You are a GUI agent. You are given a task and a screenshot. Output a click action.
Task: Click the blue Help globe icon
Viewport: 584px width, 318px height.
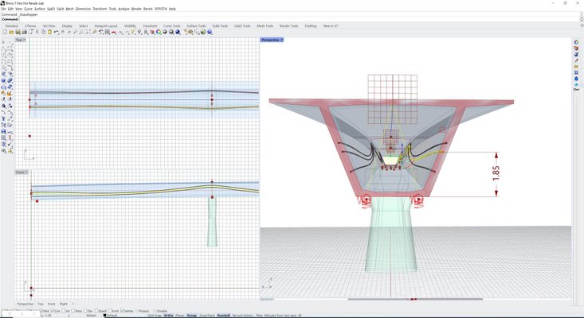coord(210,33)
